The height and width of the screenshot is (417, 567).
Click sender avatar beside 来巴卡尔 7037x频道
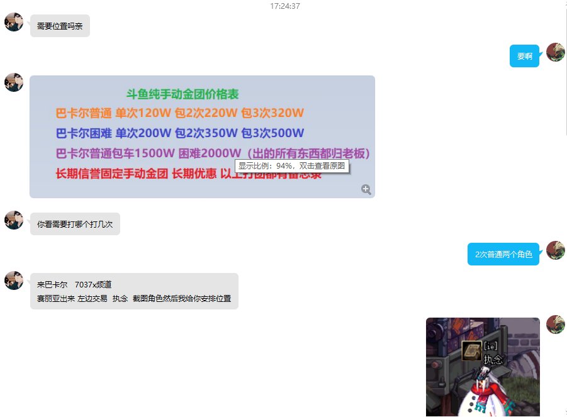14,281
